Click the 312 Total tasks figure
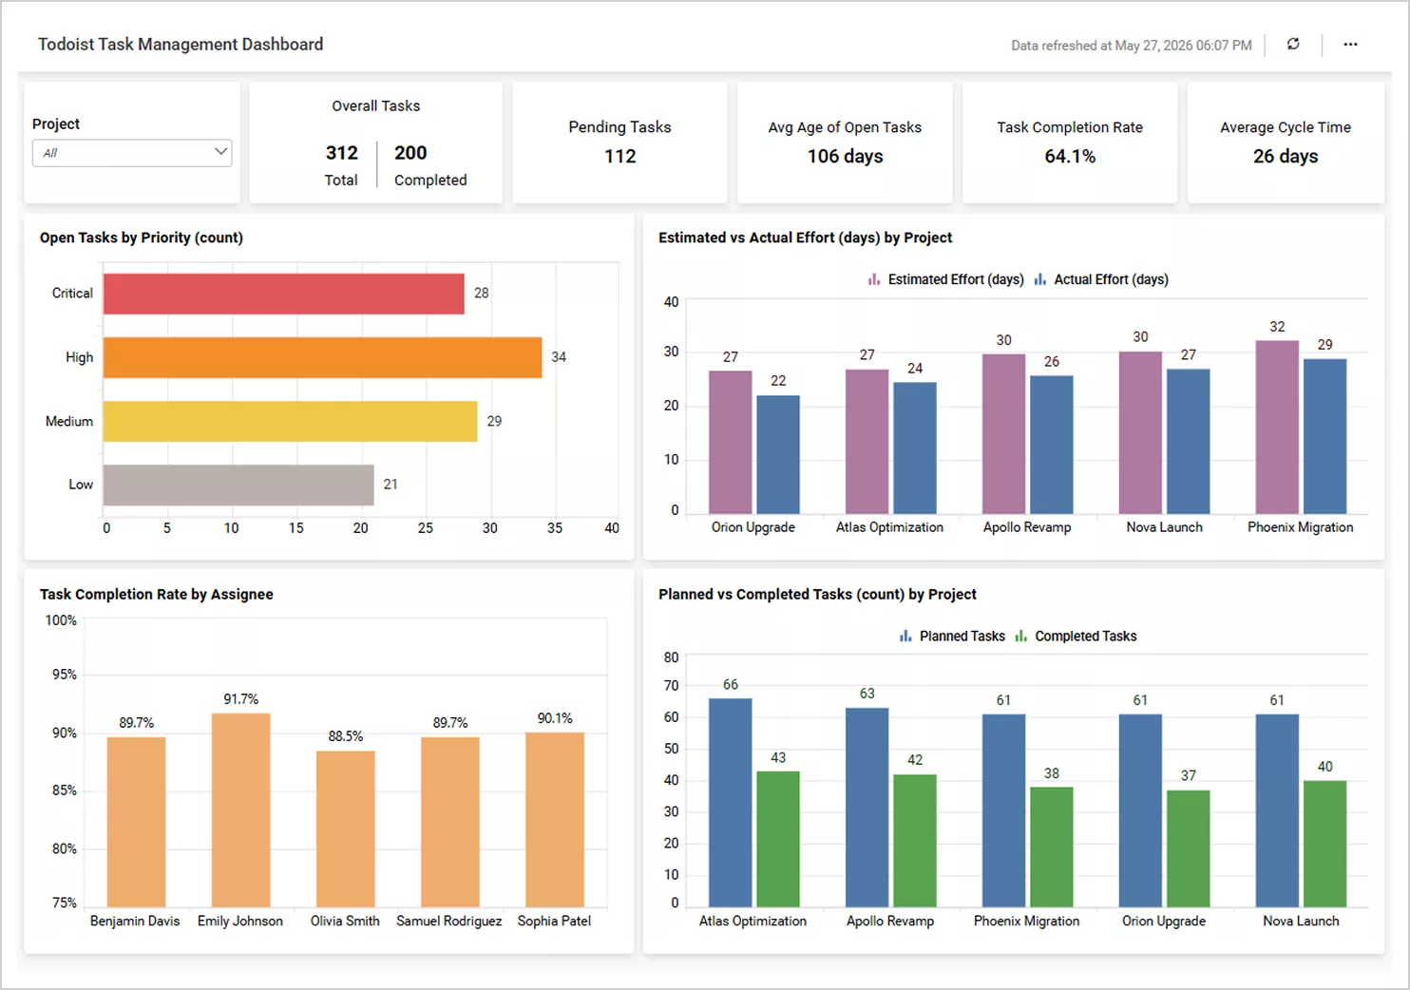This screenshot has width=1410, height=990. pyautogui.click(x=342, y=153)
